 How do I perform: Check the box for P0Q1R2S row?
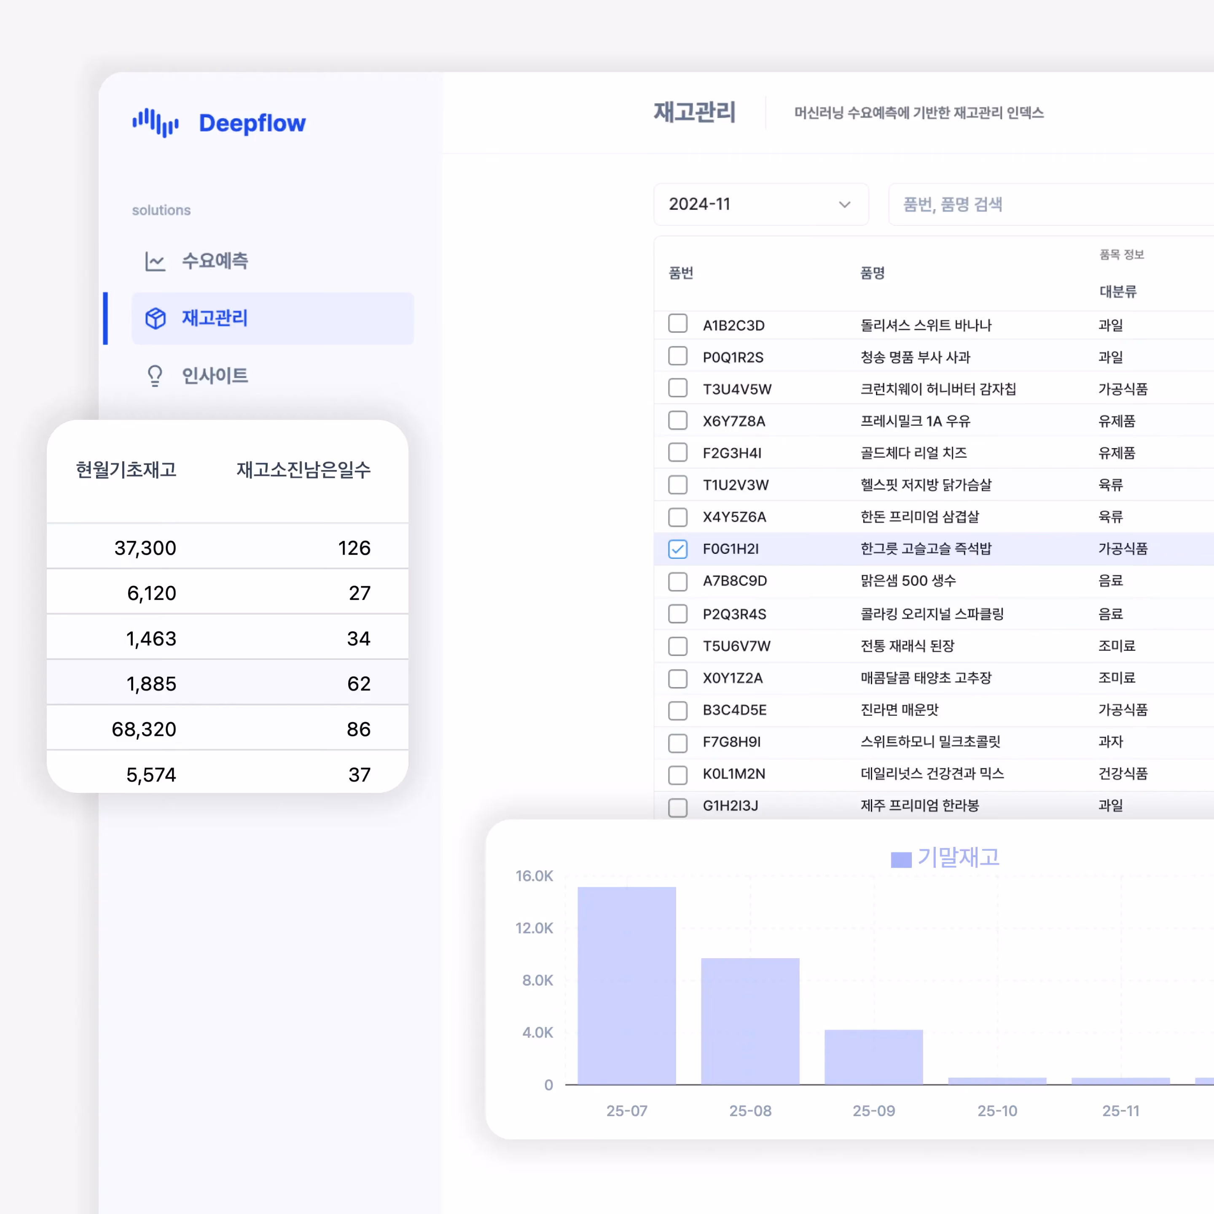point(677,356)
